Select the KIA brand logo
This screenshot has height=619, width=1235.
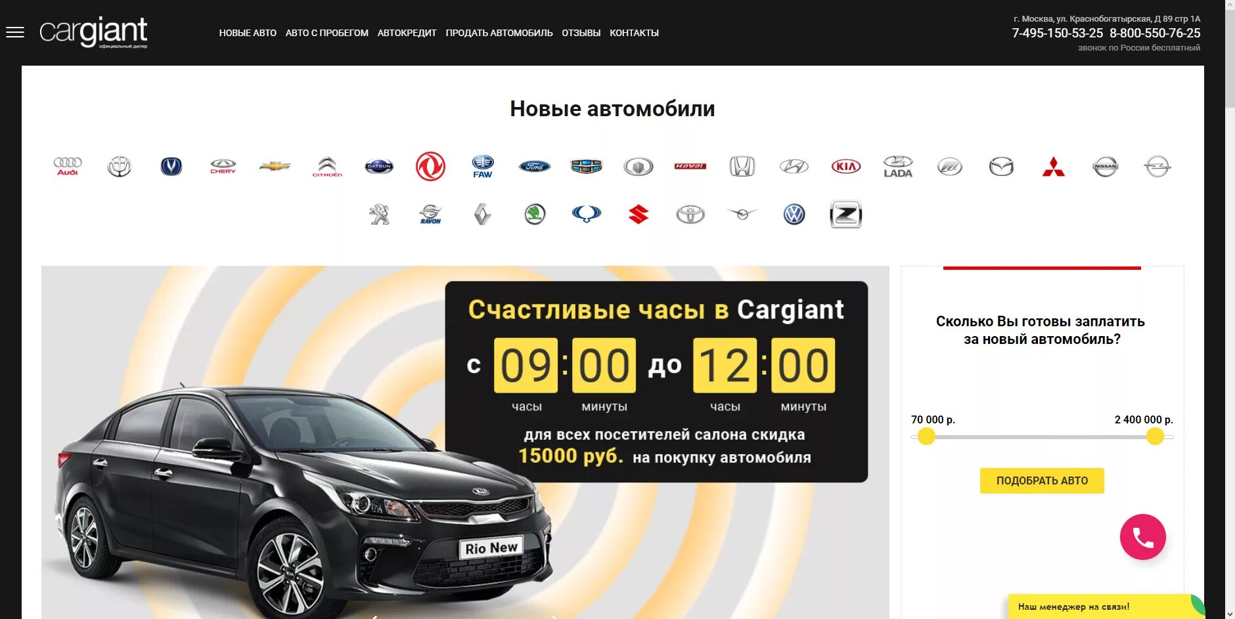(x=846, y=167)
